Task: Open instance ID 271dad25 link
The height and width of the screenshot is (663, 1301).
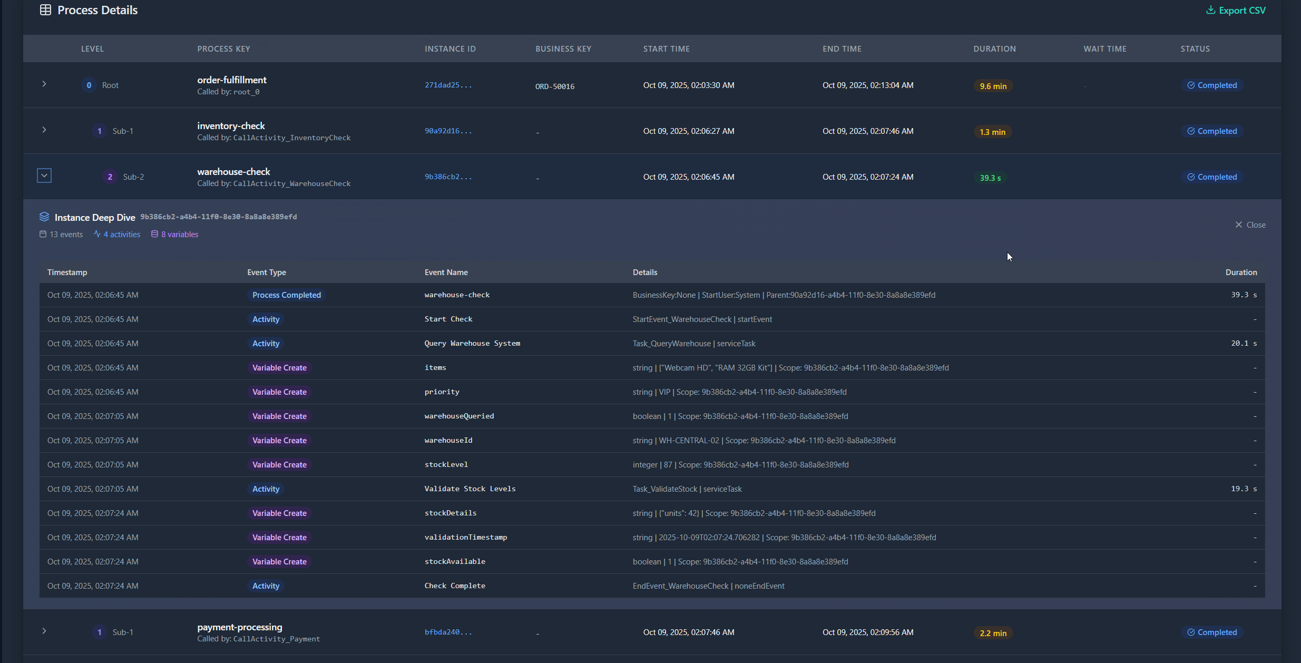Action: pyautogui.click(x=448, y=85)
